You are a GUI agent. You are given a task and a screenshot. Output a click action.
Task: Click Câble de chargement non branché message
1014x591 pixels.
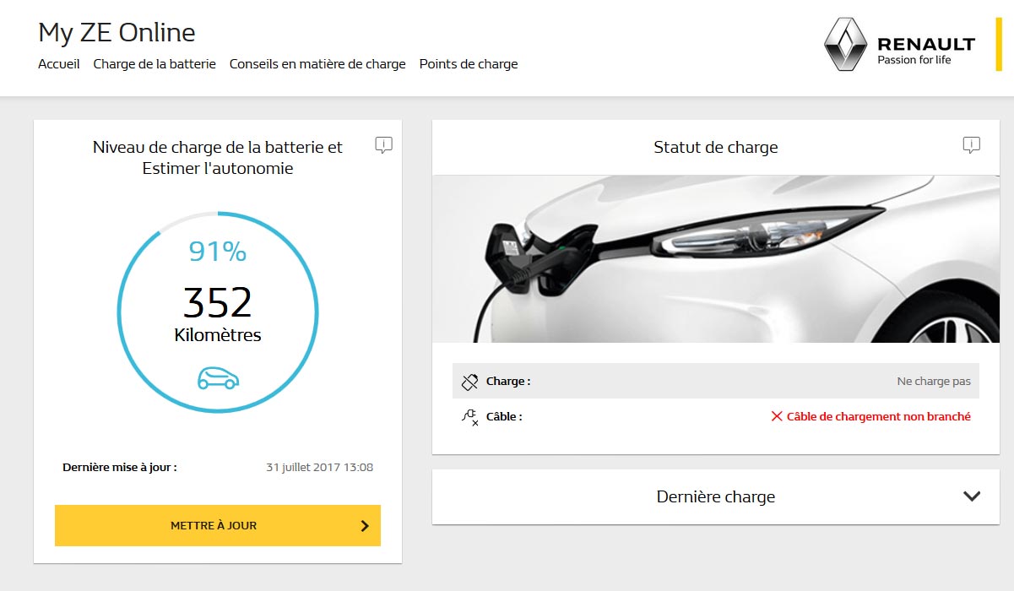[x=878, y=416]
